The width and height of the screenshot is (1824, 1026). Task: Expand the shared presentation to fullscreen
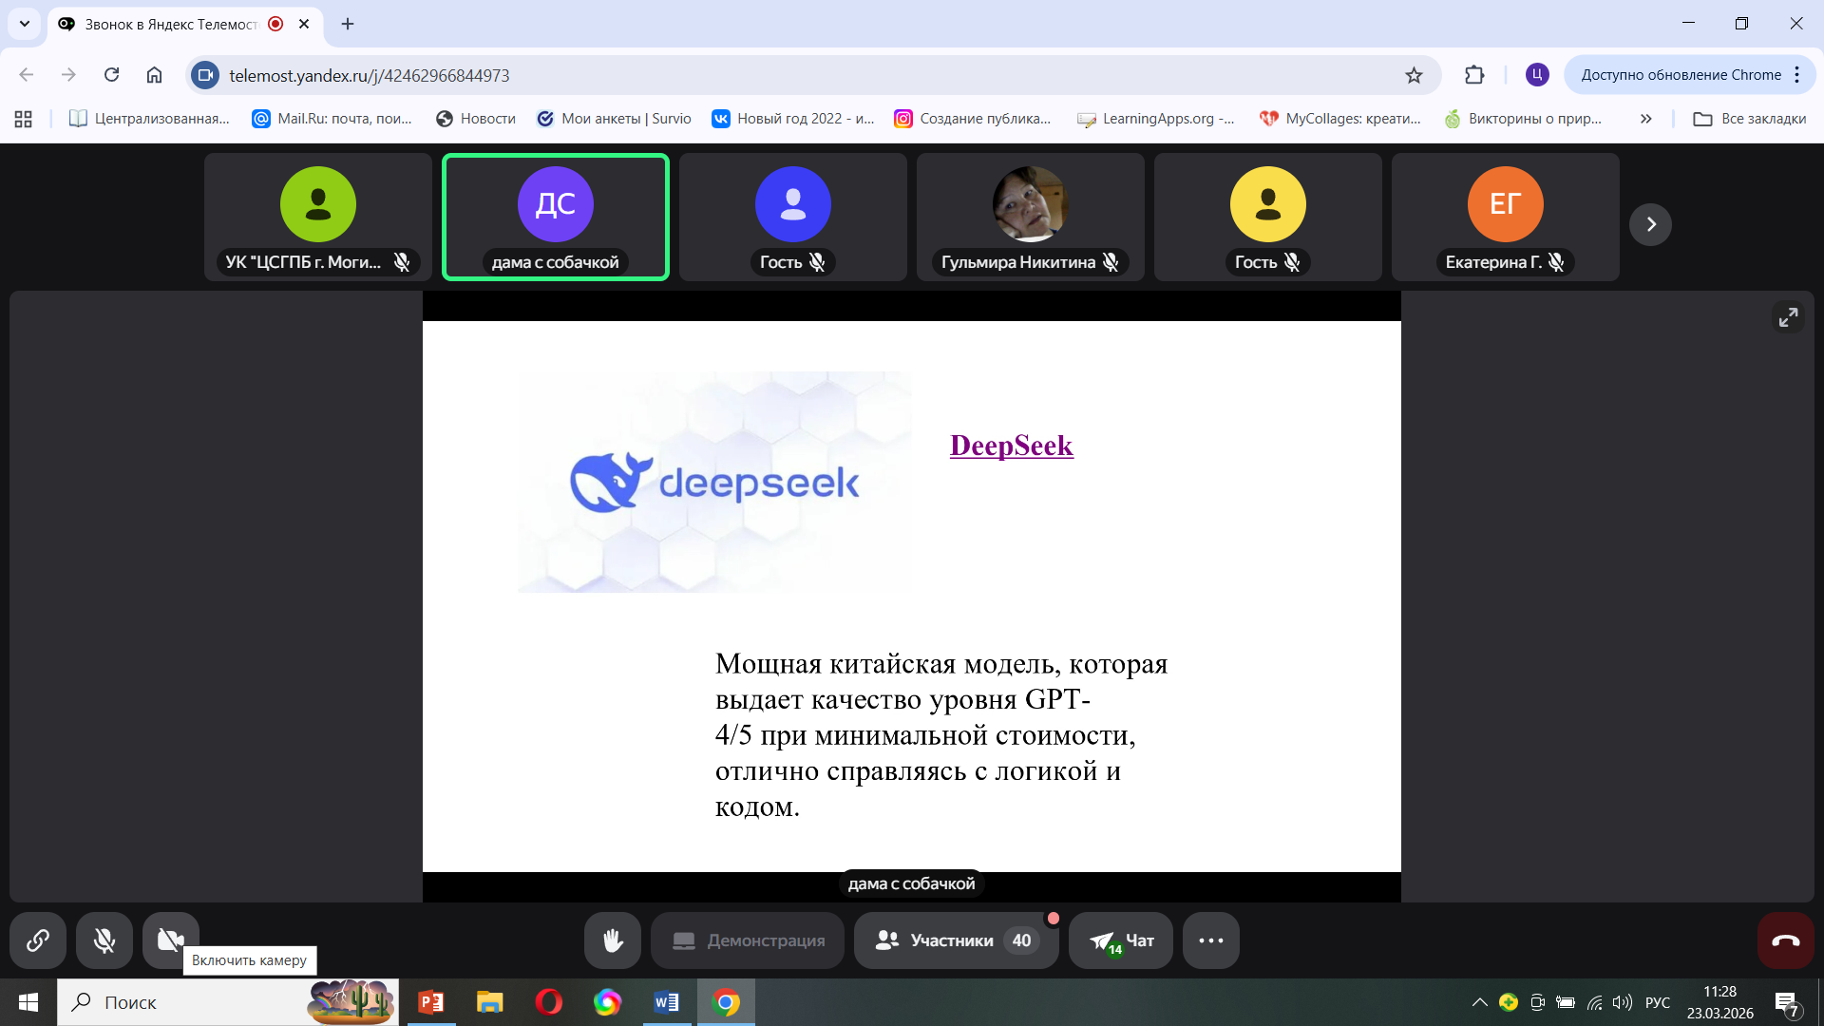point(1788,317)
